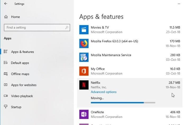Select the OneNote entry name
This screenshot has width=185, height=125.
pos(97,112)
